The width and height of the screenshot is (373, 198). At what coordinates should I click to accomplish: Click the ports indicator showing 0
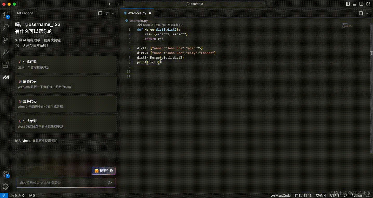[x=32, y=195]
